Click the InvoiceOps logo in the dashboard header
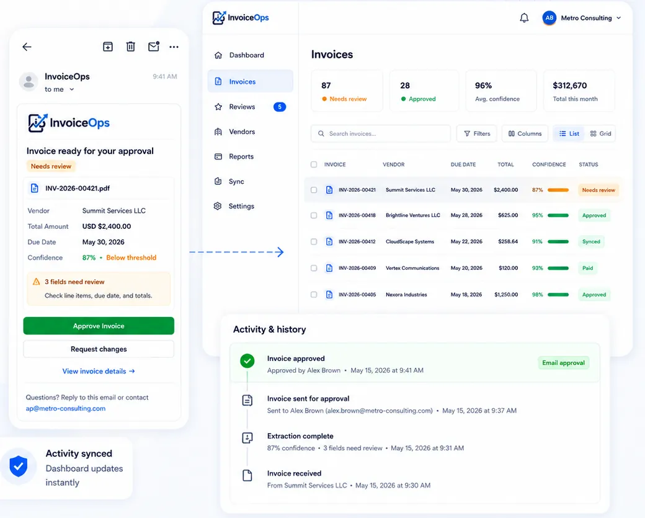The image size is (645, 518). click(x=241, y=18)
